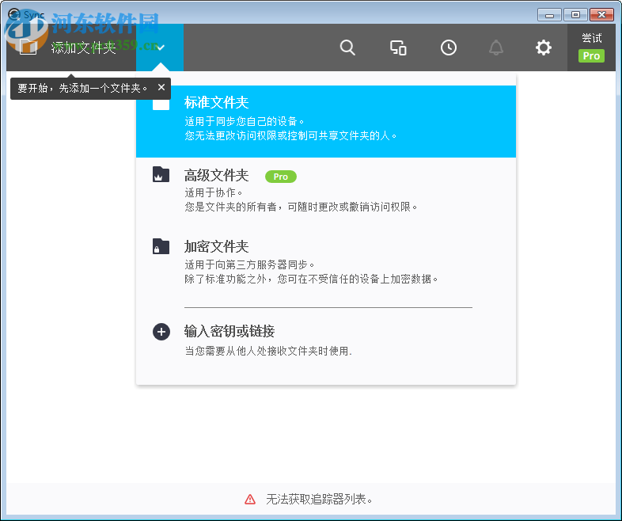This screenshot has height=521, width=622.
Task: Open the history clock icon
Action: tap(449, 48)
